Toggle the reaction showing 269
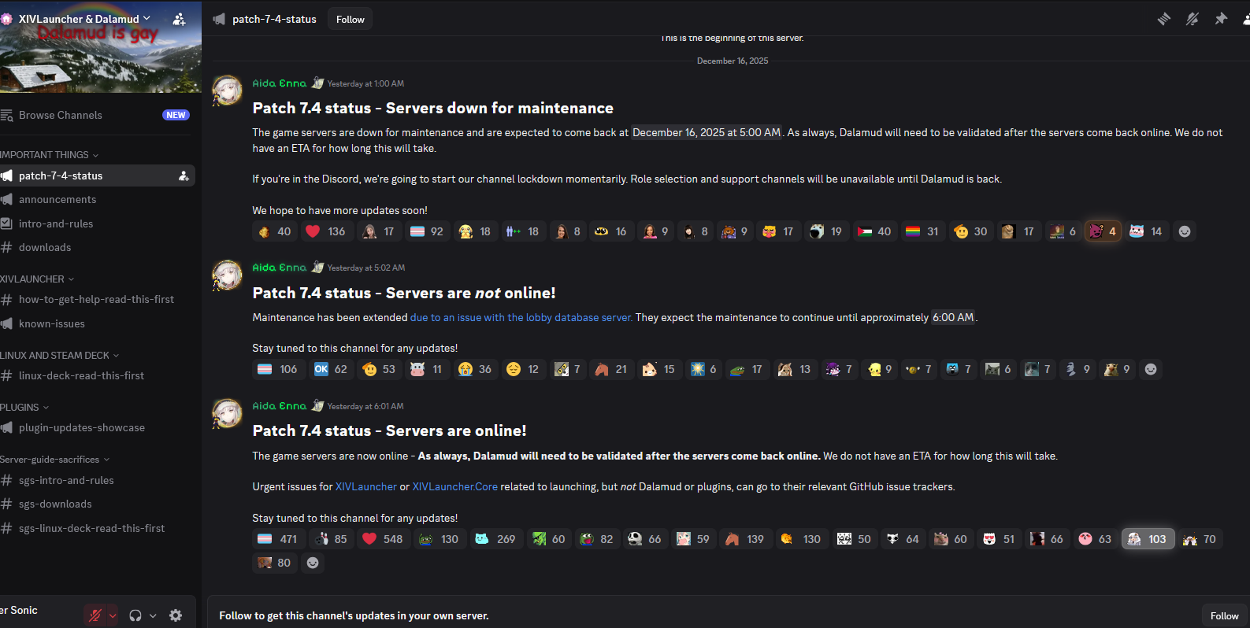 495,539
